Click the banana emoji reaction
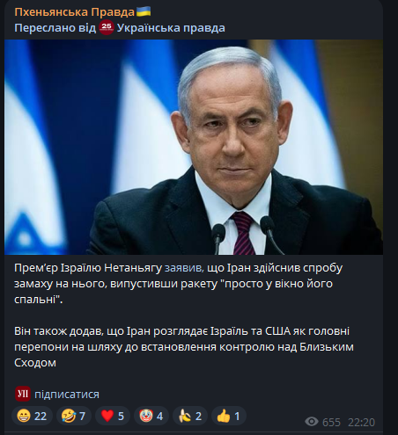Screen dimensions: 398x435 [190, 416]
